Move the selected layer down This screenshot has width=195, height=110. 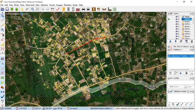tap(175, 41)
